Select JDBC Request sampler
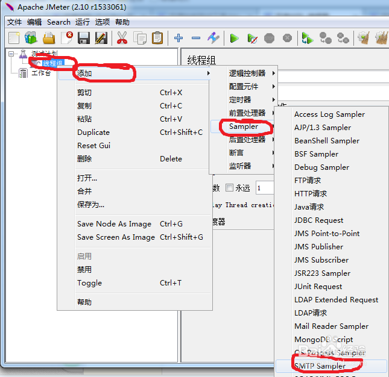The width and height of the screenshot is (389, 377). (x=331, y=220)
